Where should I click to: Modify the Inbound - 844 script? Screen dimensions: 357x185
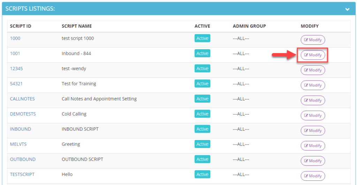tap(313, 55)
